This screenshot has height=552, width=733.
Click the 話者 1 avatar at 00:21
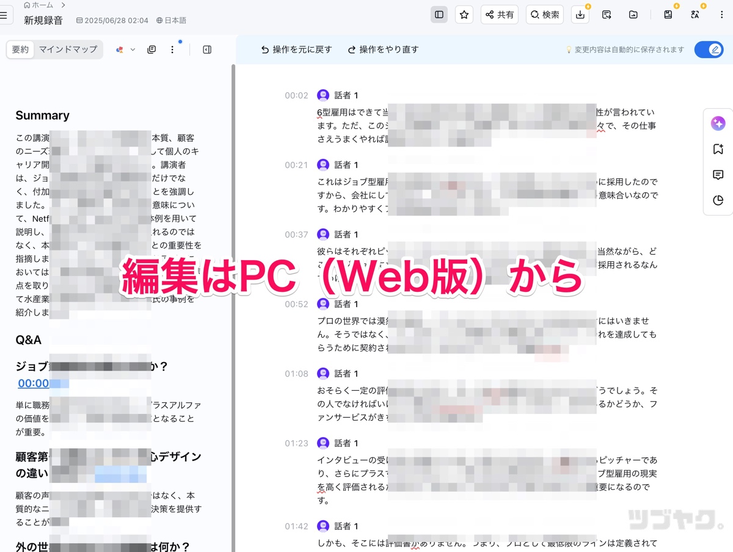click(323, 165)
